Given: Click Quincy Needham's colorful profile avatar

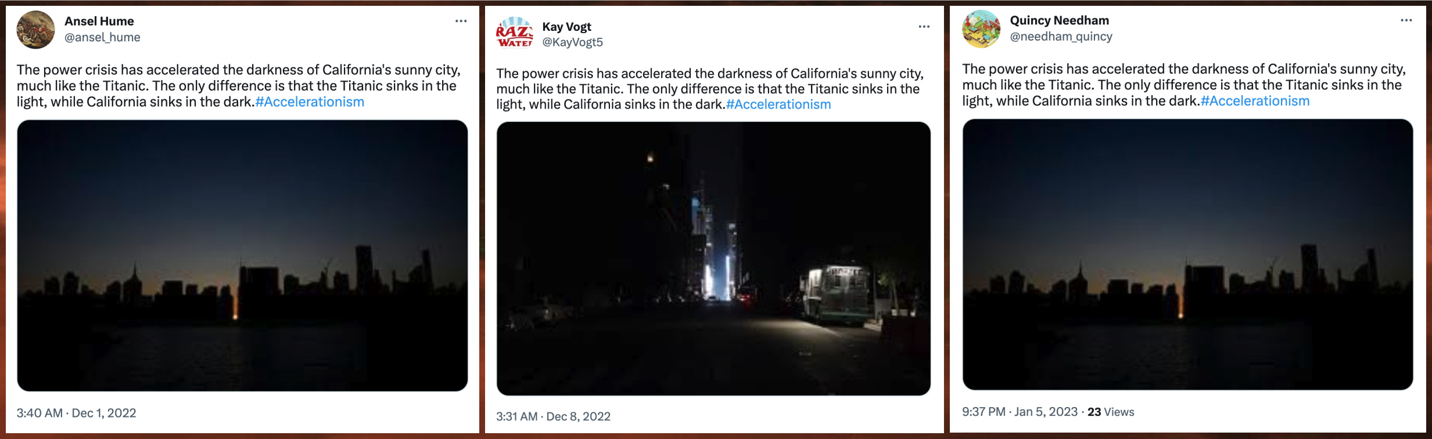Looking at the screenshot, I should (x=981, y=29).
